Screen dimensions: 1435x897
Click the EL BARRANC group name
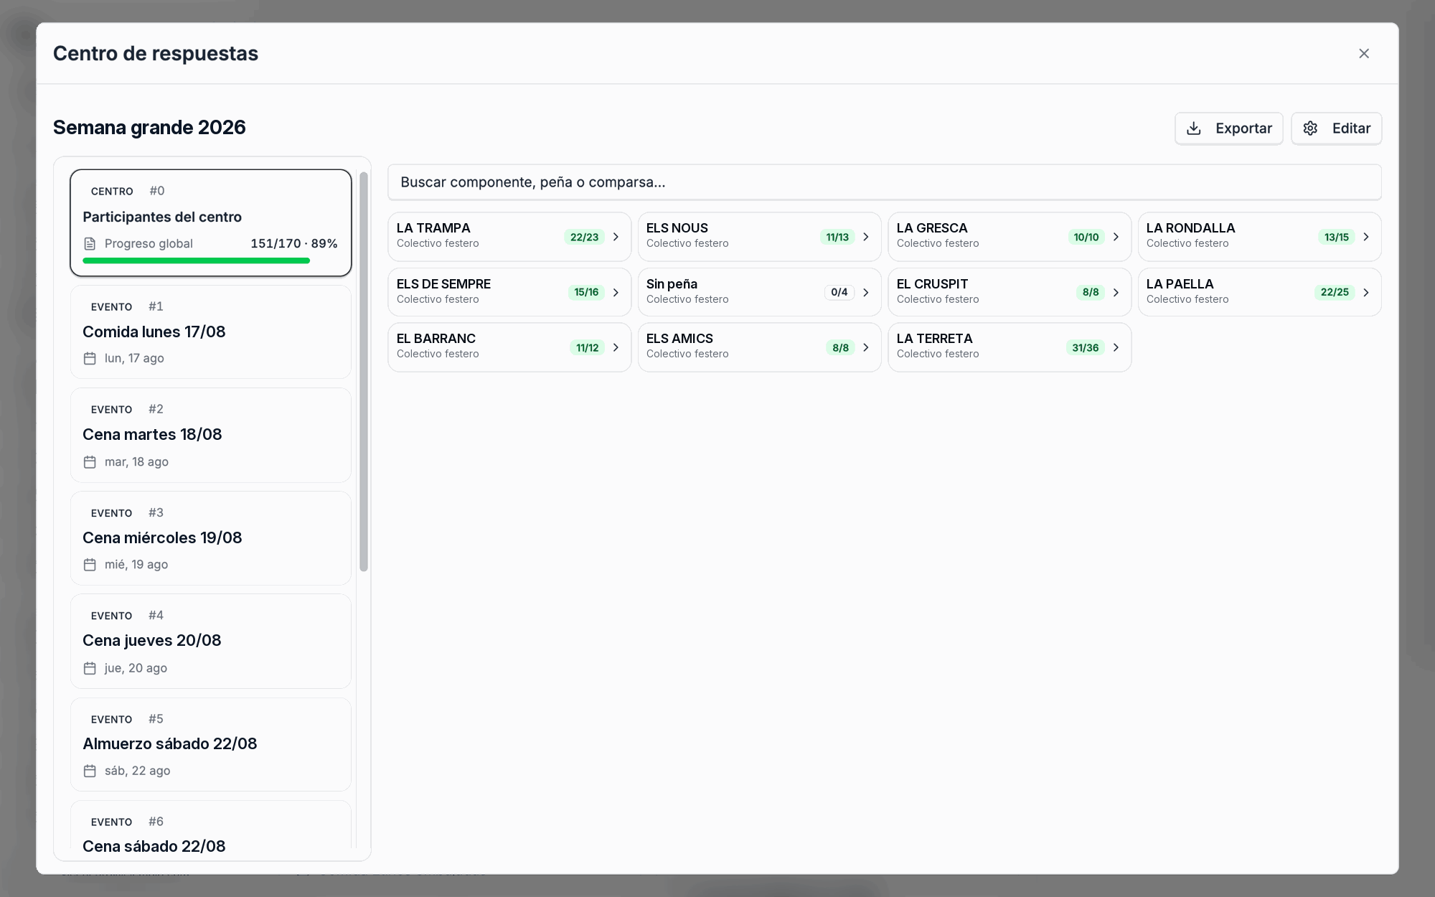pos(436,339)
